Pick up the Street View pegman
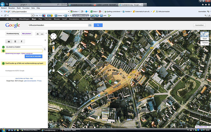 [x=53, y=48]
